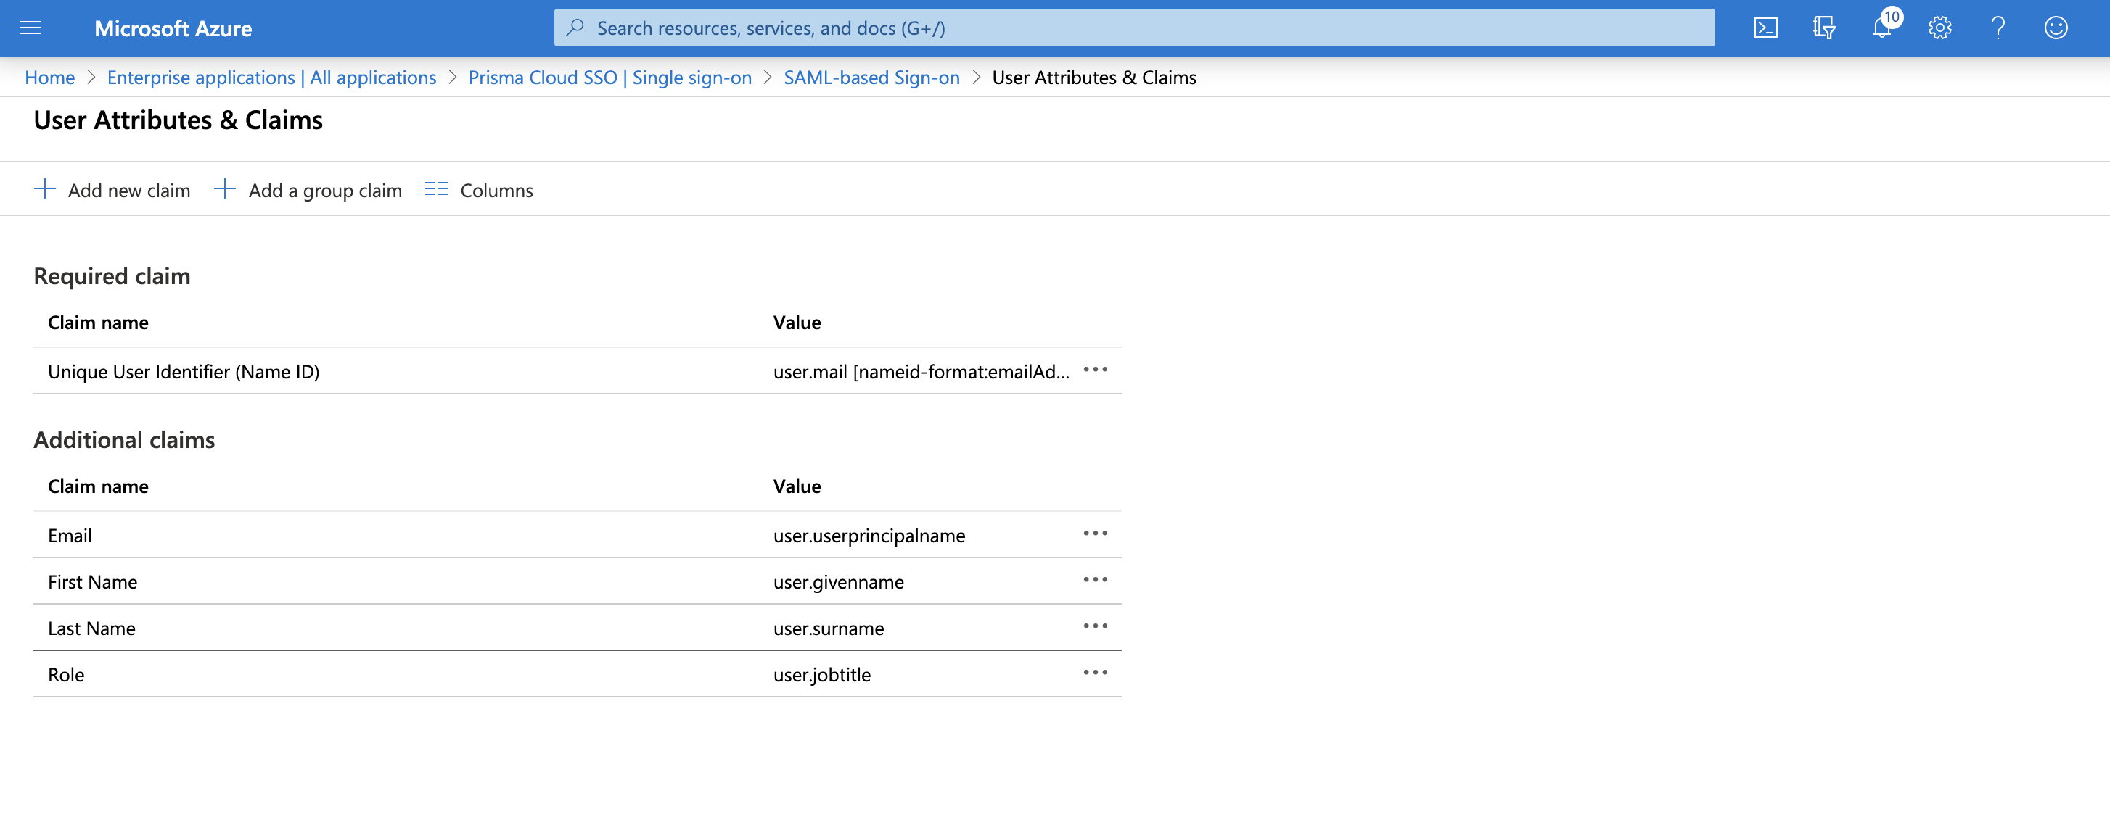Click the feedback smiley icon
The image size is (2110, 838).
coord(2055,28)
